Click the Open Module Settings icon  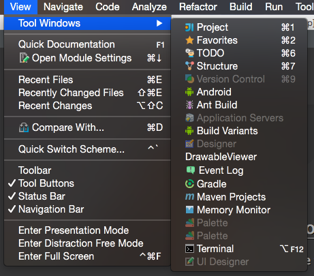[x=24, y=58]
